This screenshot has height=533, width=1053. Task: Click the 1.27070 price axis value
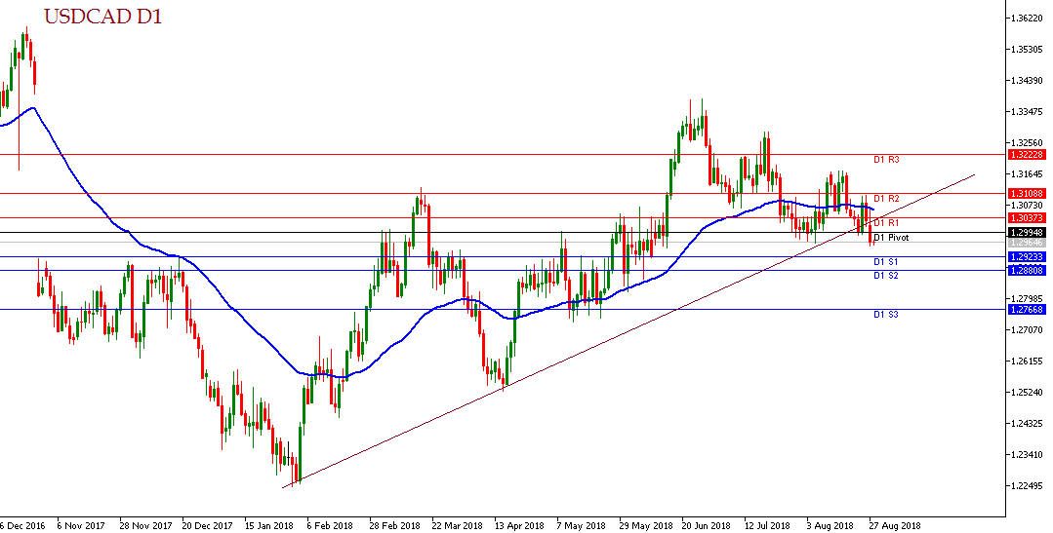point(1028,330)
